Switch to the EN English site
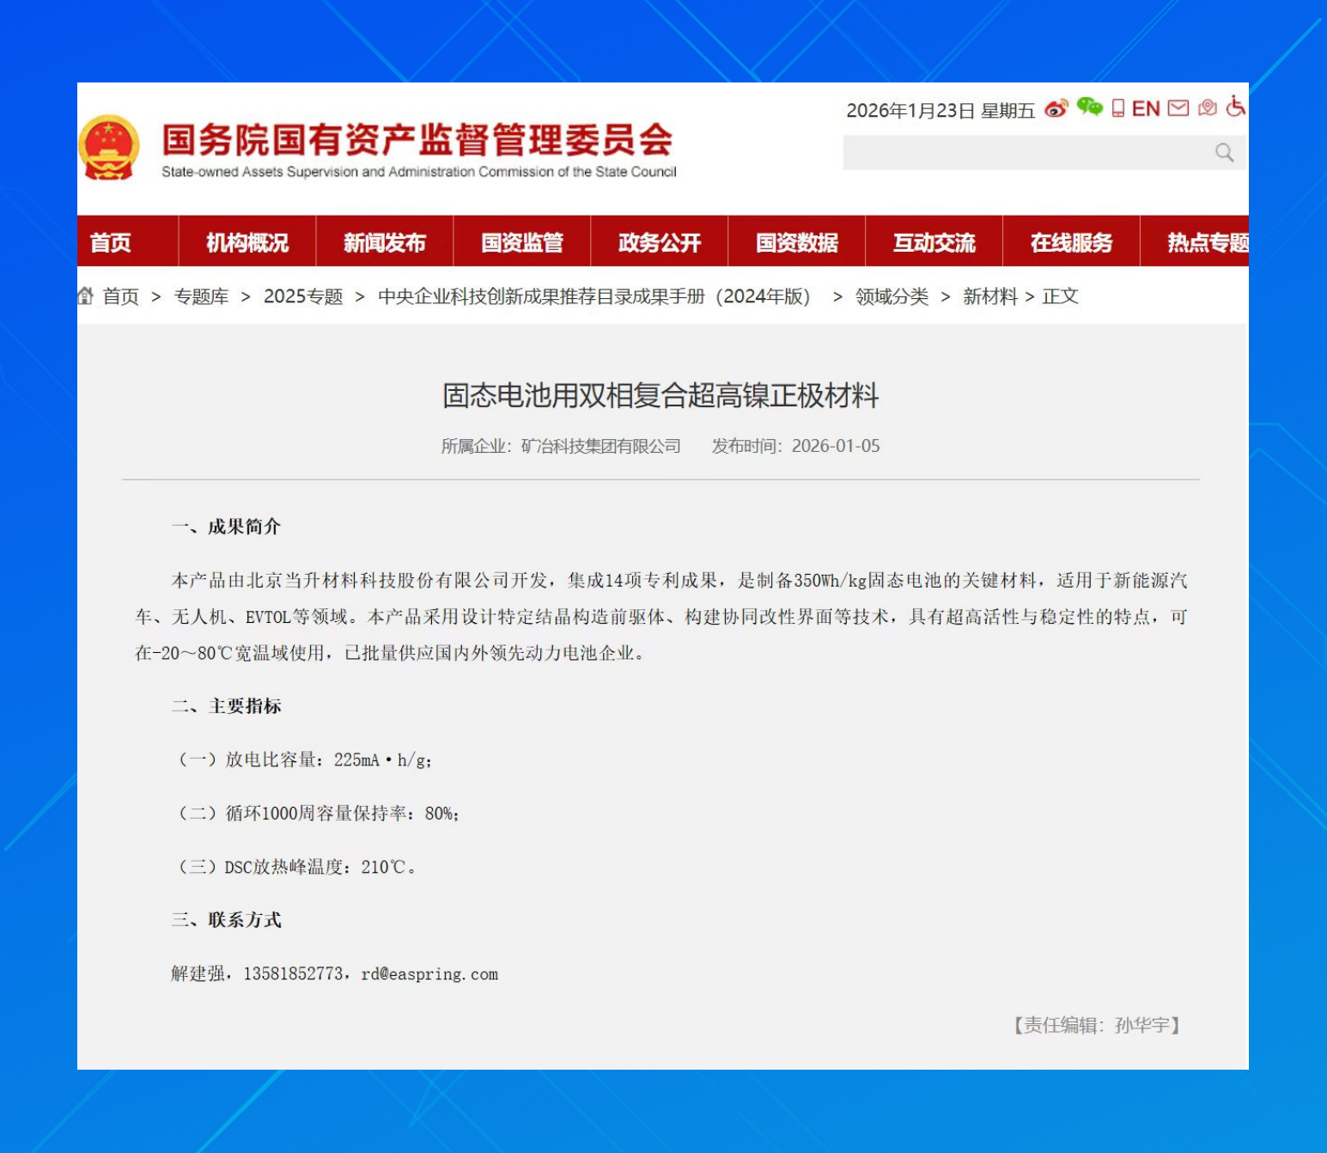This screenshot has width=1327, height=1153. [x=1146, y=108]
